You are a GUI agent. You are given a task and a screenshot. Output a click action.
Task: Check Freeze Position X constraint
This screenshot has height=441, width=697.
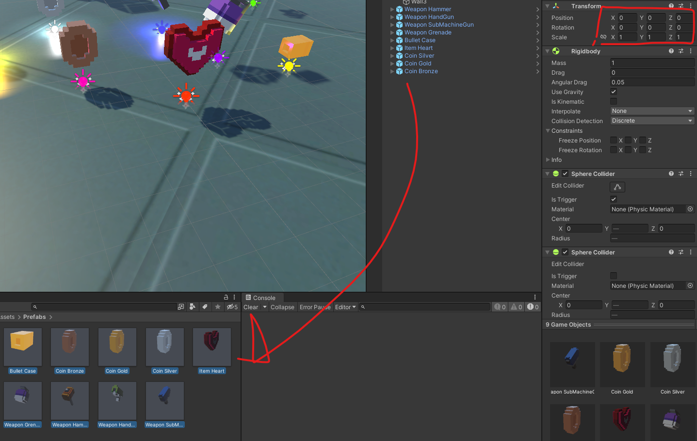(614, 140)
